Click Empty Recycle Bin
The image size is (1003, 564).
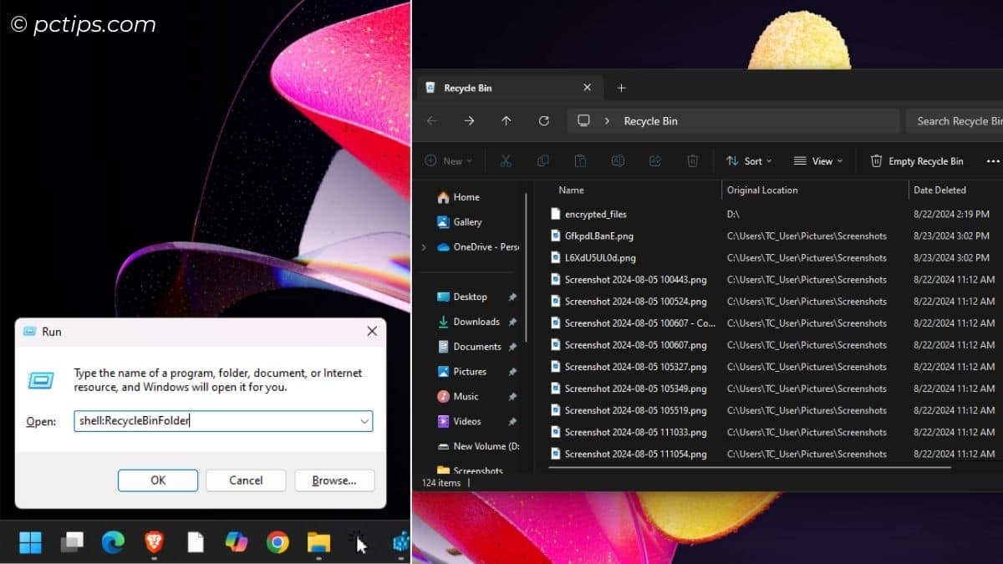coord(917,161)
